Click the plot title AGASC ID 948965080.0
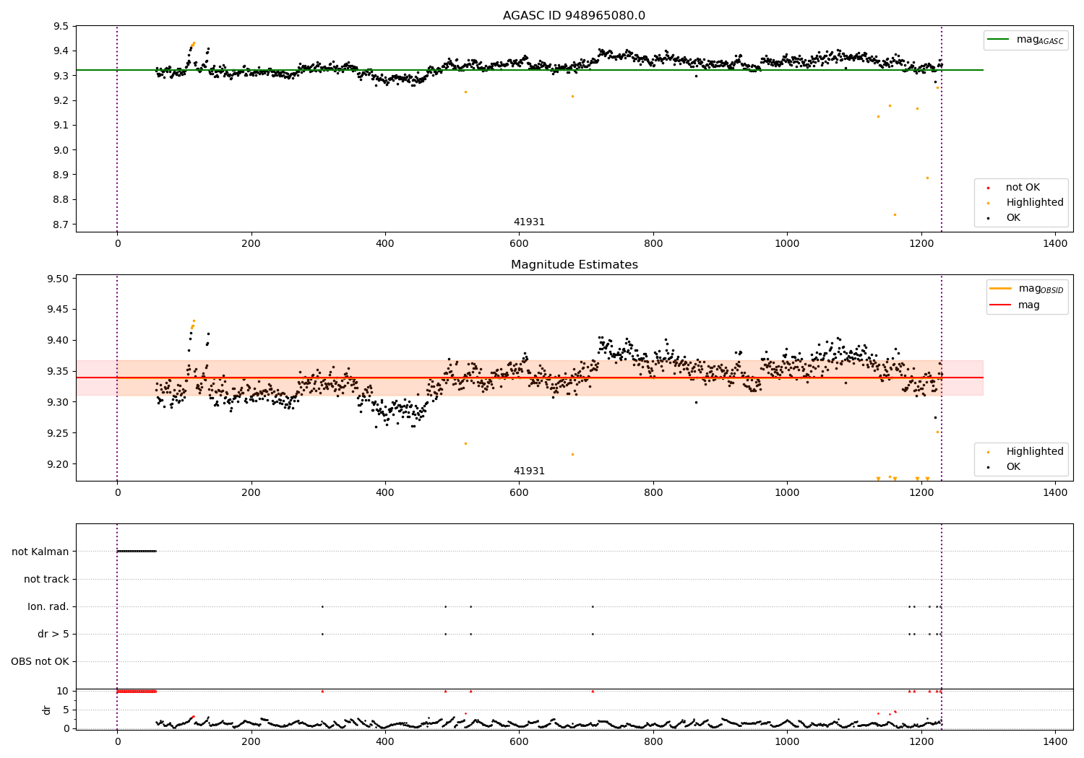Viewport: 1084px width, 758px height. (574, 16)
